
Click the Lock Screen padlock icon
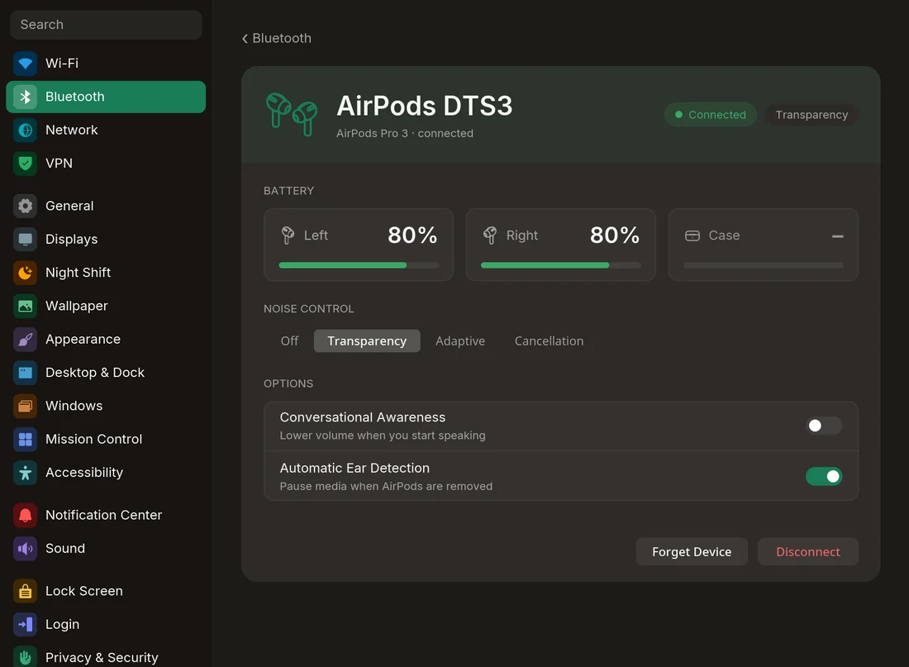(x=25, y=591)
